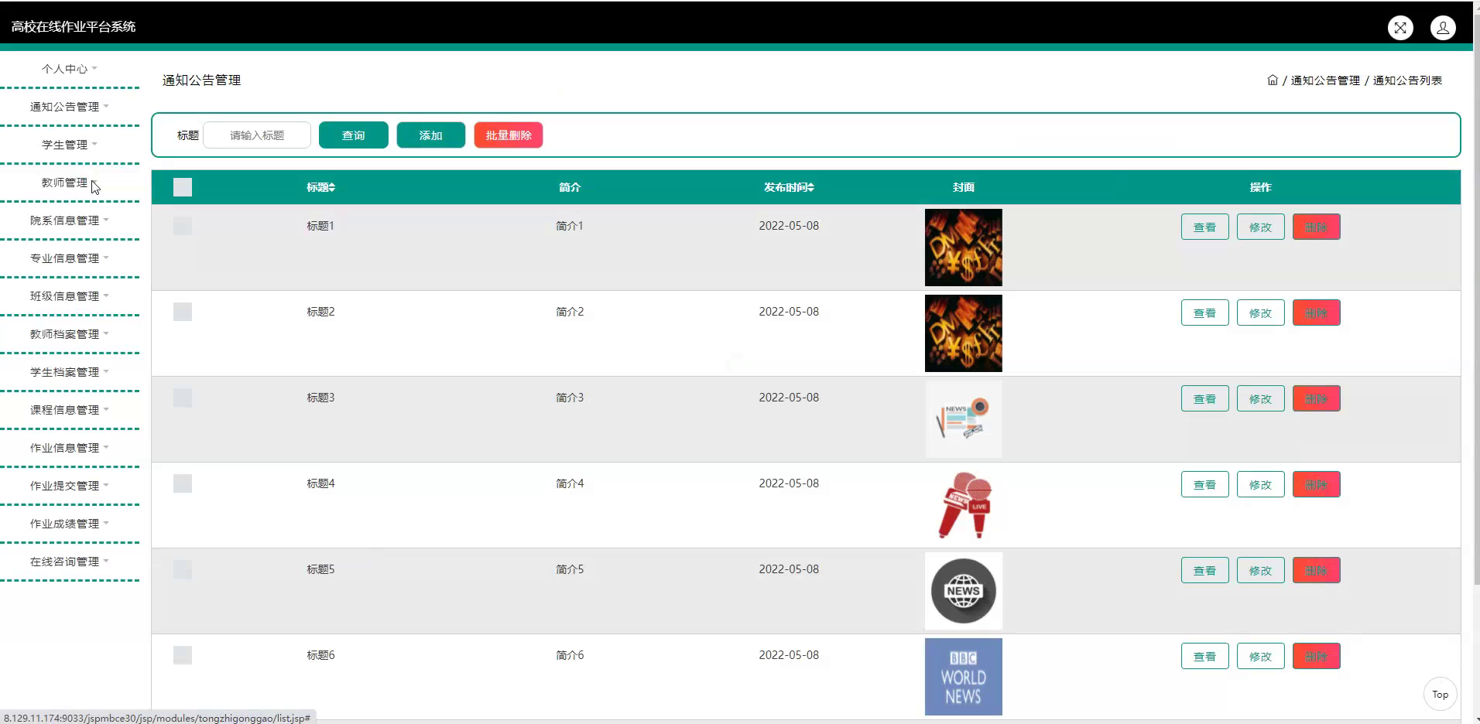Check the checkbox for 标题1 row

click(x=183, y=226)
